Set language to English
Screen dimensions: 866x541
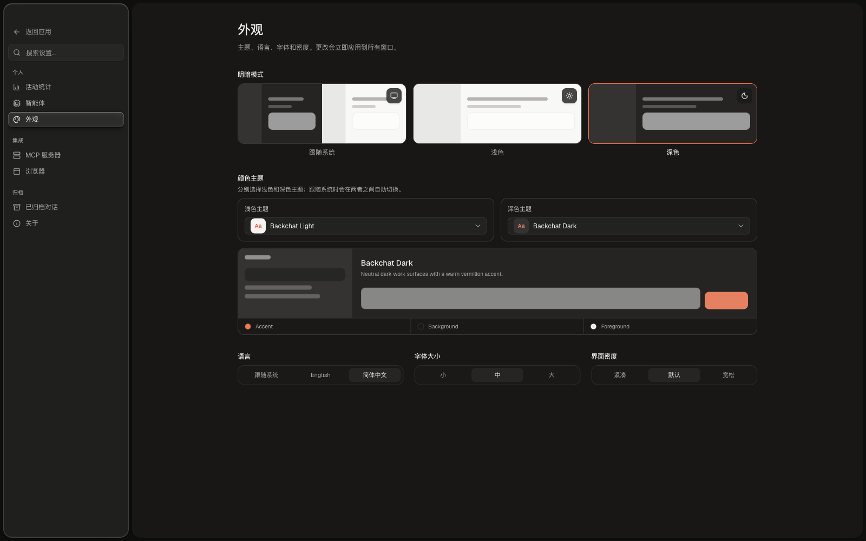tap(320, 375)
